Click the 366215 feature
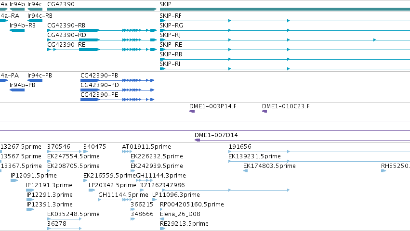This screenshot has height=231, width=410. click(x=132, y=209)
